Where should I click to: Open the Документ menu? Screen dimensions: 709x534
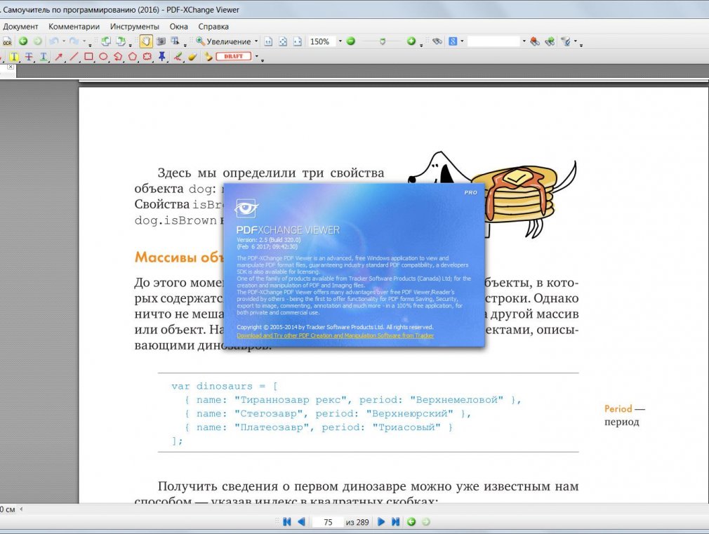20,27
